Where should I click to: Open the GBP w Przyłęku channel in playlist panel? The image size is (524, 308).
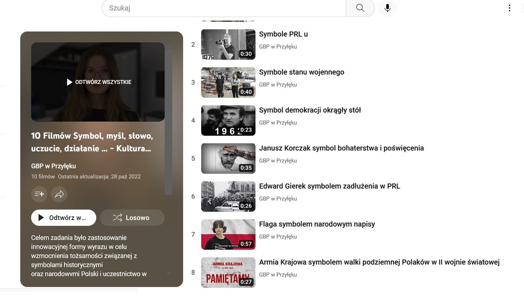(x=54, y=166)
